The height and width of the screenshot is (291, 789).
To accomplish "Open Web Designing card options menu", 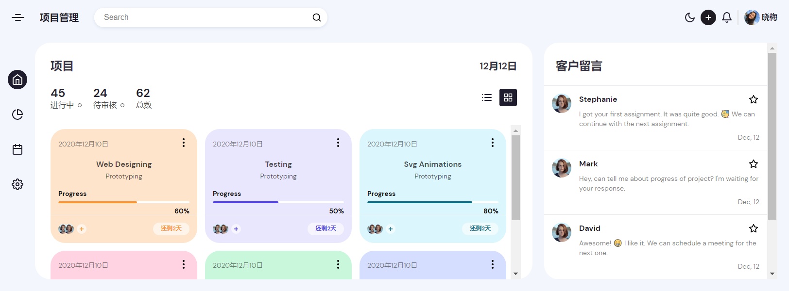I will click(x=184, y=143).
